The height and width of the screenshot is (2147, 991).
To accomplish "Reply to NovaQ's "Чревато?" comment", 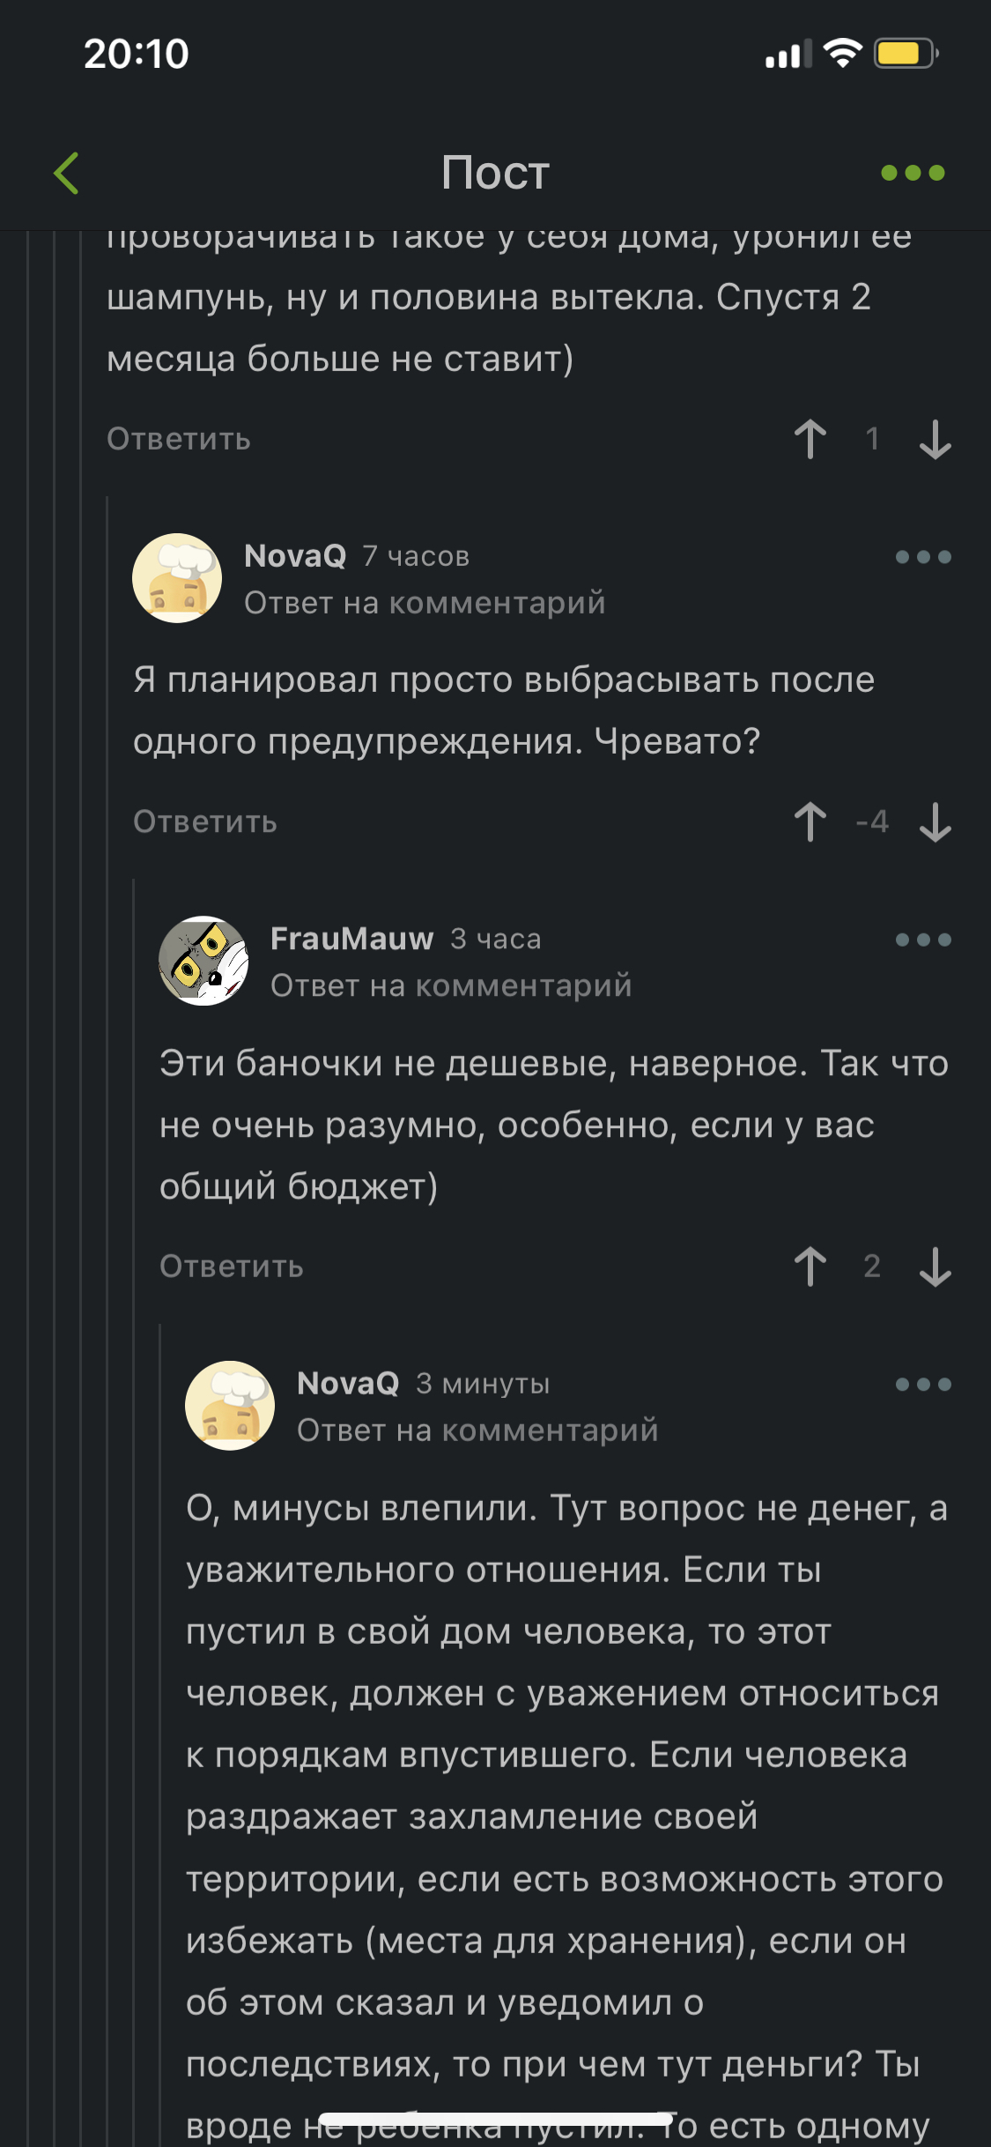I will [x=205, y=822].
